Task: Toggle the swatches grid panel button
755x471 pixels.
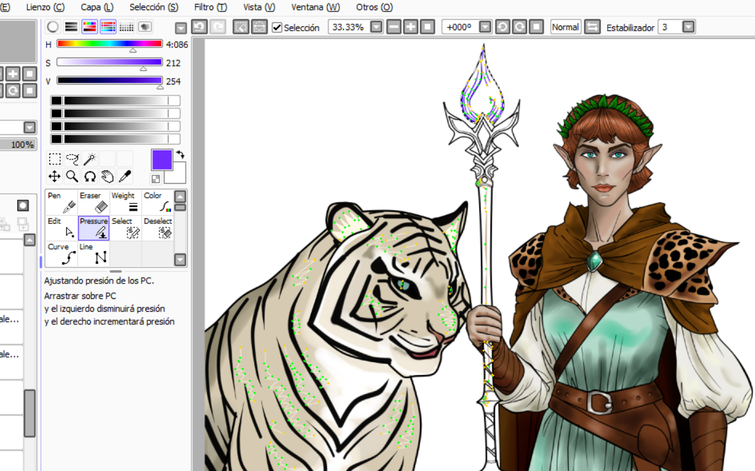Action: click(x=127, y=27)
